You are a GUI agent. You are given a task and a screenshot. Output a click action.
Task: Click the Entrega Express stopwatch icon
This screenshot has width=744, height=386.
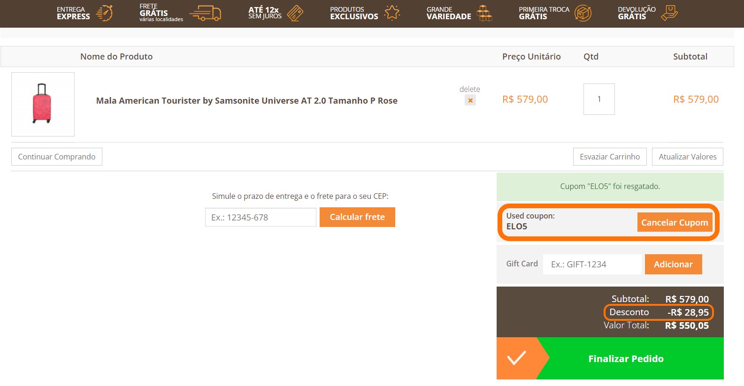(105, 13)
